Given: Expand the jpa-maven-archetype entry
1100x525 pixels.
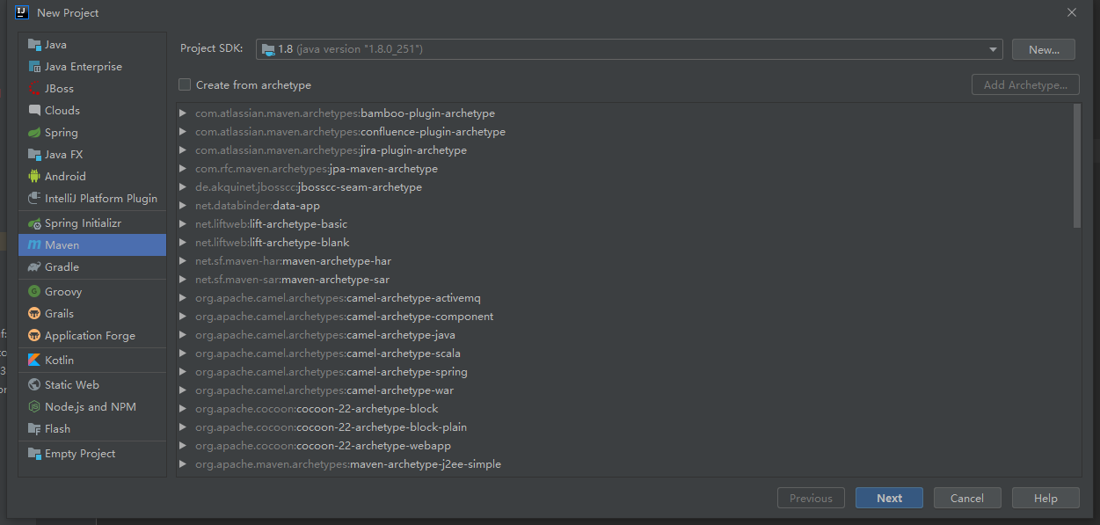Looking at the screenshot, I should tap(183, 169).
